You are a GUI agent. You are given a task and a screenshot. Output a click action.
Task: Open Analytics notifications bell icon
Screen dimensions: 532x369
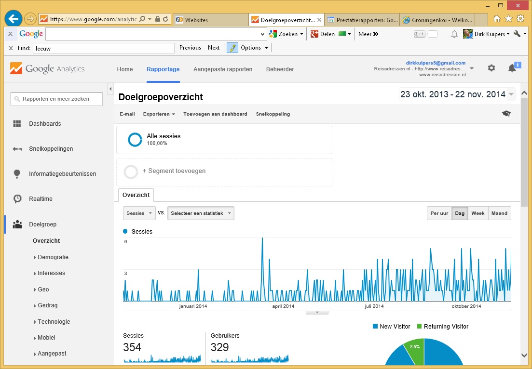click(512, 68)
